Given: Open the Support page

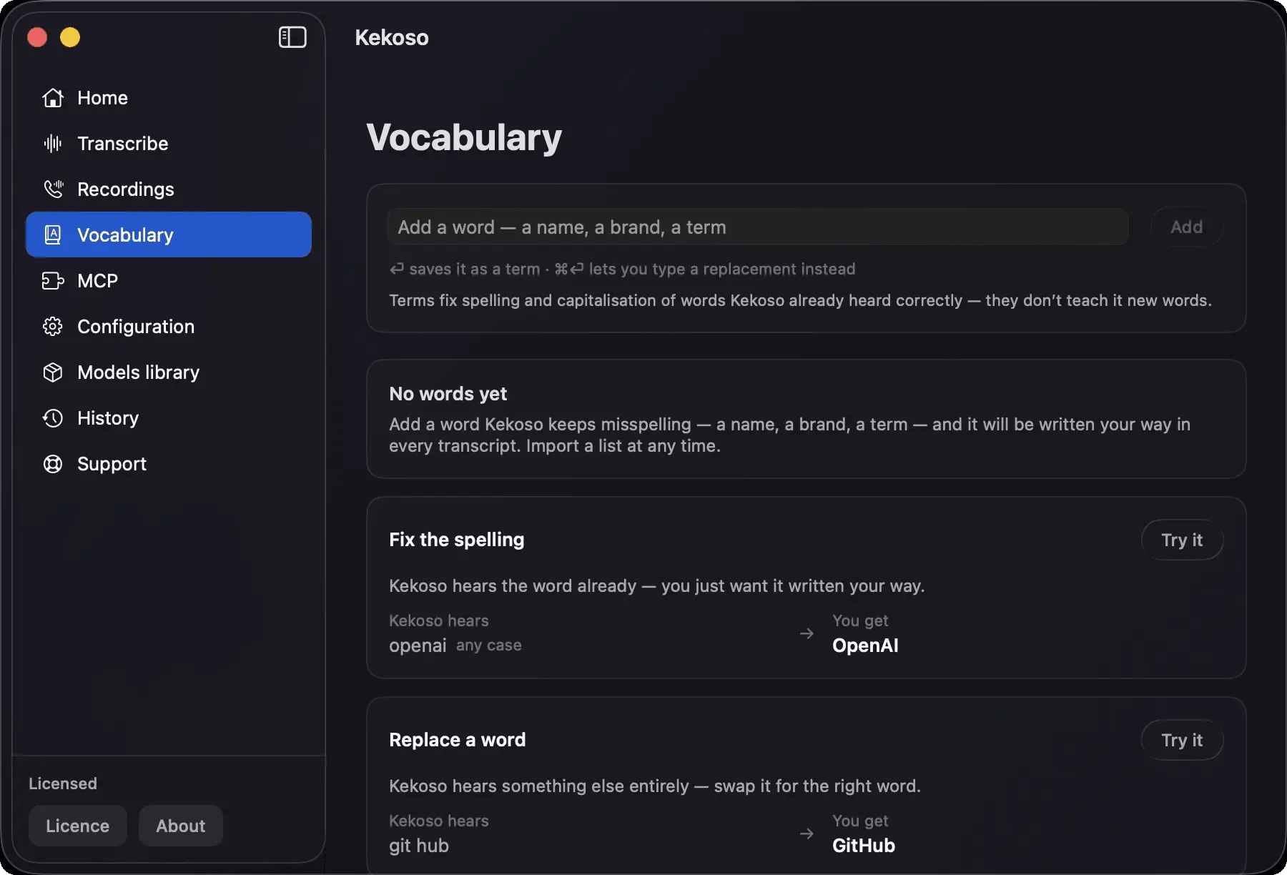Looking at the screenshot, I should point(169,464).
